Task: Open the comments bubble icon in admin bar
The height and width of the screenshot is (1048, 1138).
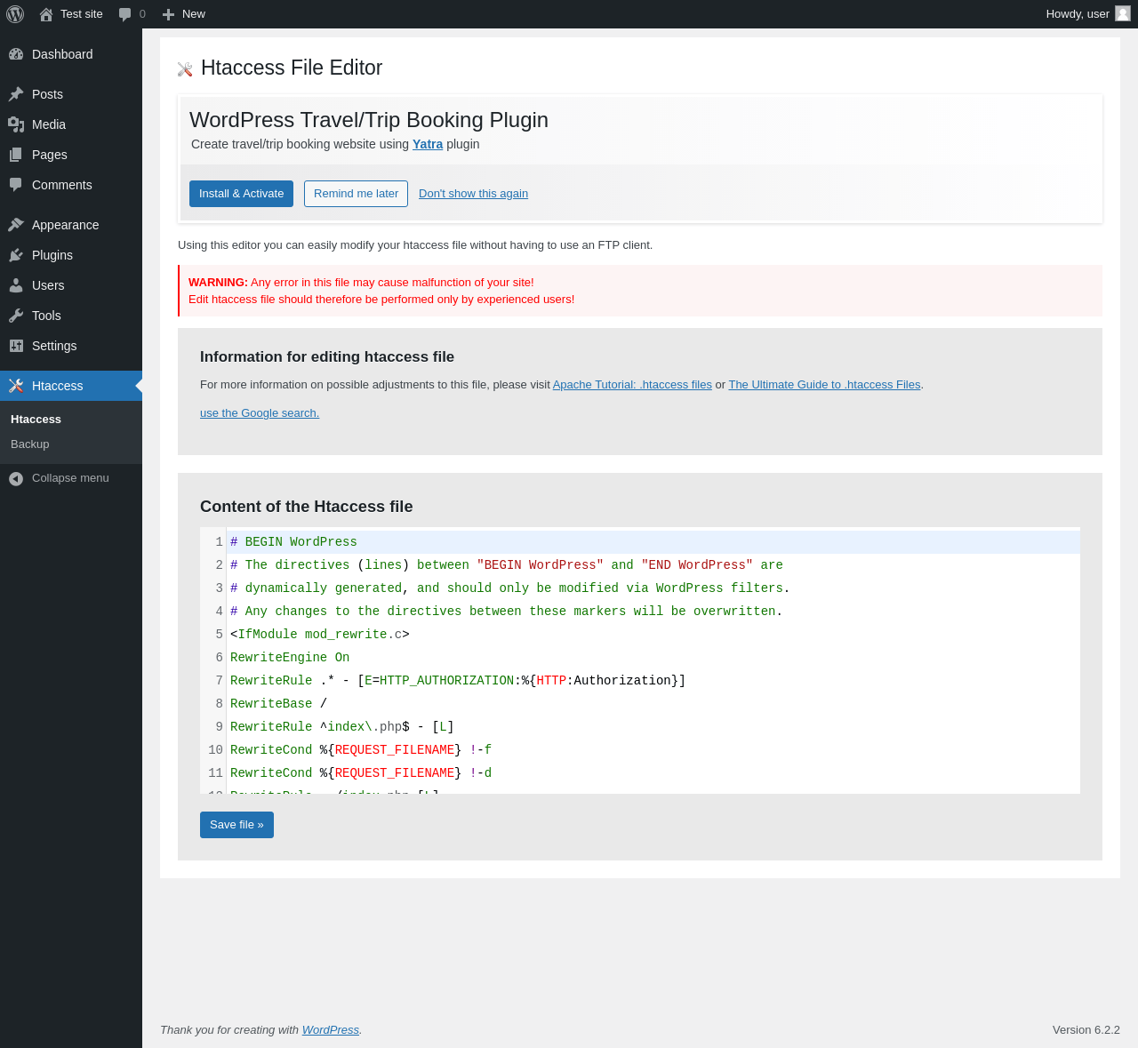Action: coord(125,14)
